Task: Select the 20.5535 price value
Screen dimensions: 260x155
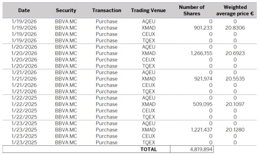Action: 235,79
